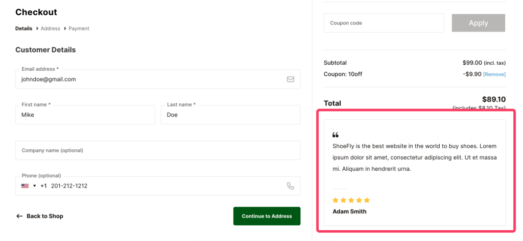Select the Details breadcrumb step
523x241 pixels.
click(x=23, y=29)
